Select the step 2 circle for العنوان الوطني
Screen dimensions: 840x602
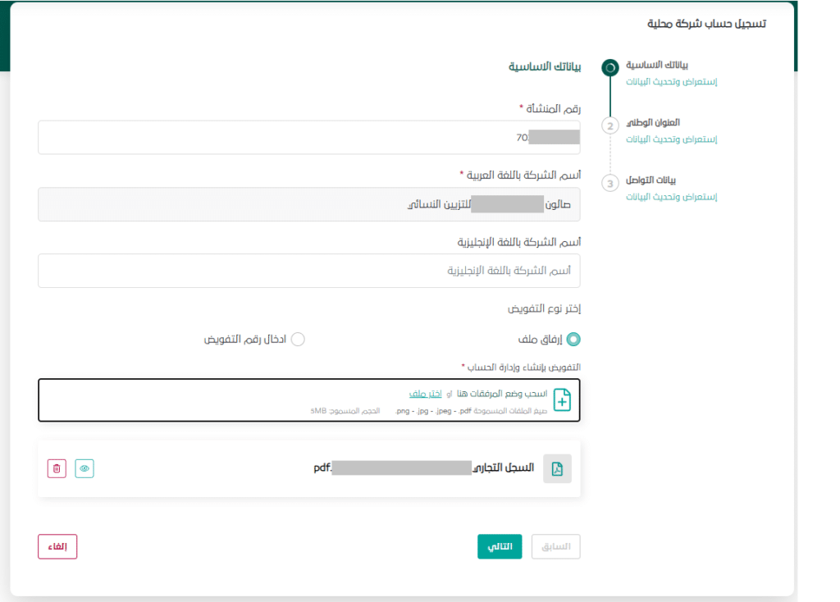click(x=609, y=125)
